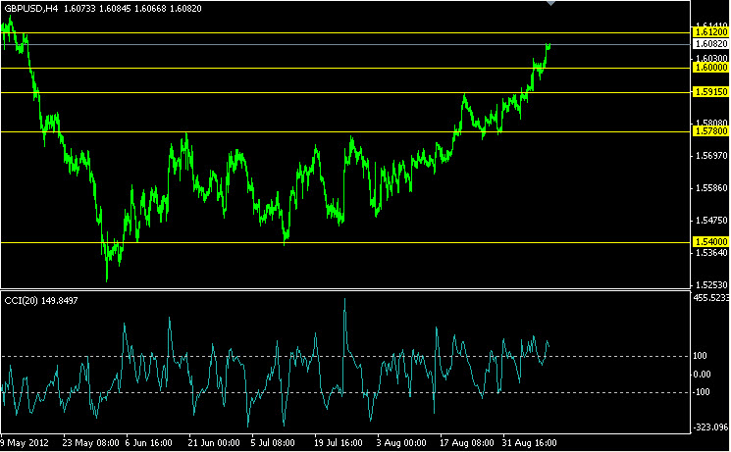The width and height of the screenshot is (731, 452).
Task: Click the 6 Jun 16:00 date label
Action: tap(149, 442)
